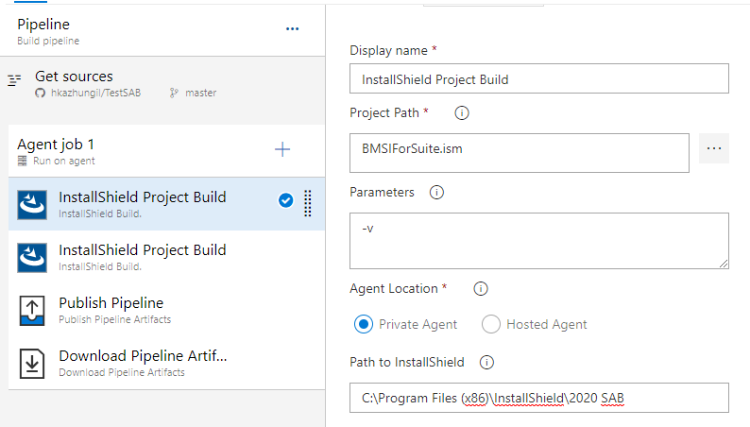Select the Publish Pipeline task

click(166, 310)
